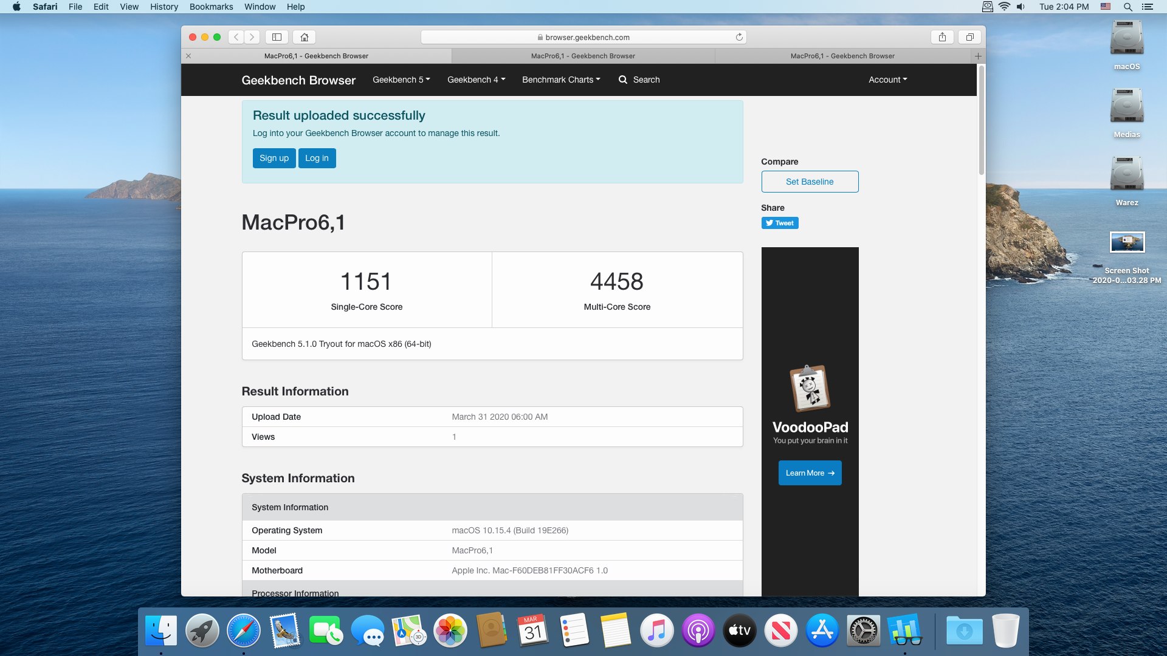This screenshot has width=1167, height=656.
Task: Switch to the second MacPro6,1 tab
Action: (583, 56)
